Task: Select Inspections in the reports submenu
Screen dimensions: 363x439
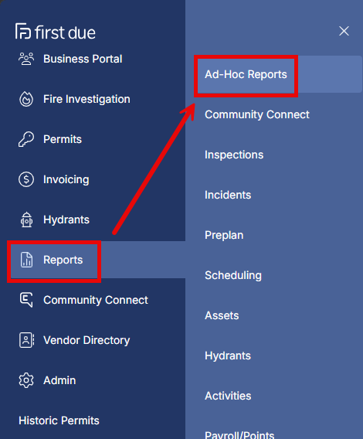Action: pyautogui.click(x=234, y=155)
